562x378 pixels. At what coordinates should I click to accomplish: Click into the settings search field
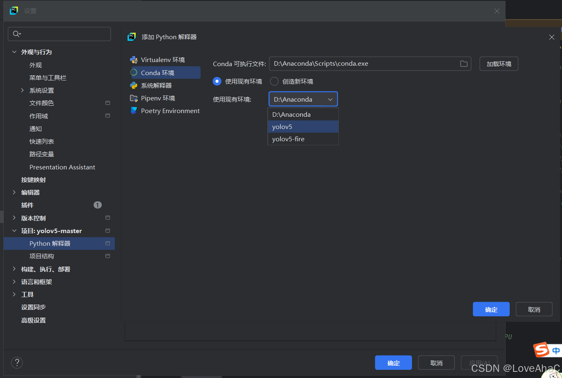coord(59,34)
